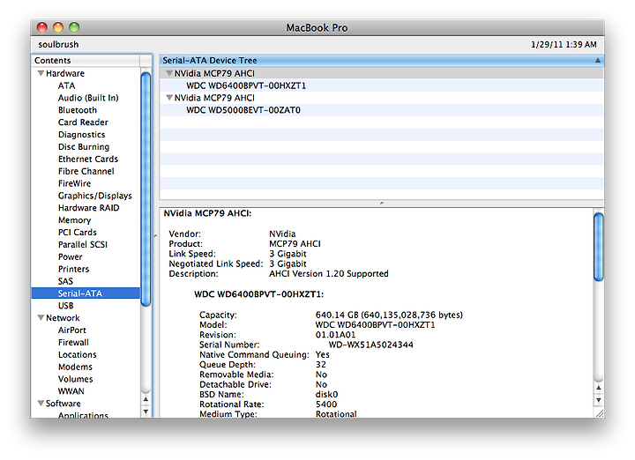This screenshot has width=635, height=460.
Task: Collapse the Network section triangle
Action: point(41,317)
